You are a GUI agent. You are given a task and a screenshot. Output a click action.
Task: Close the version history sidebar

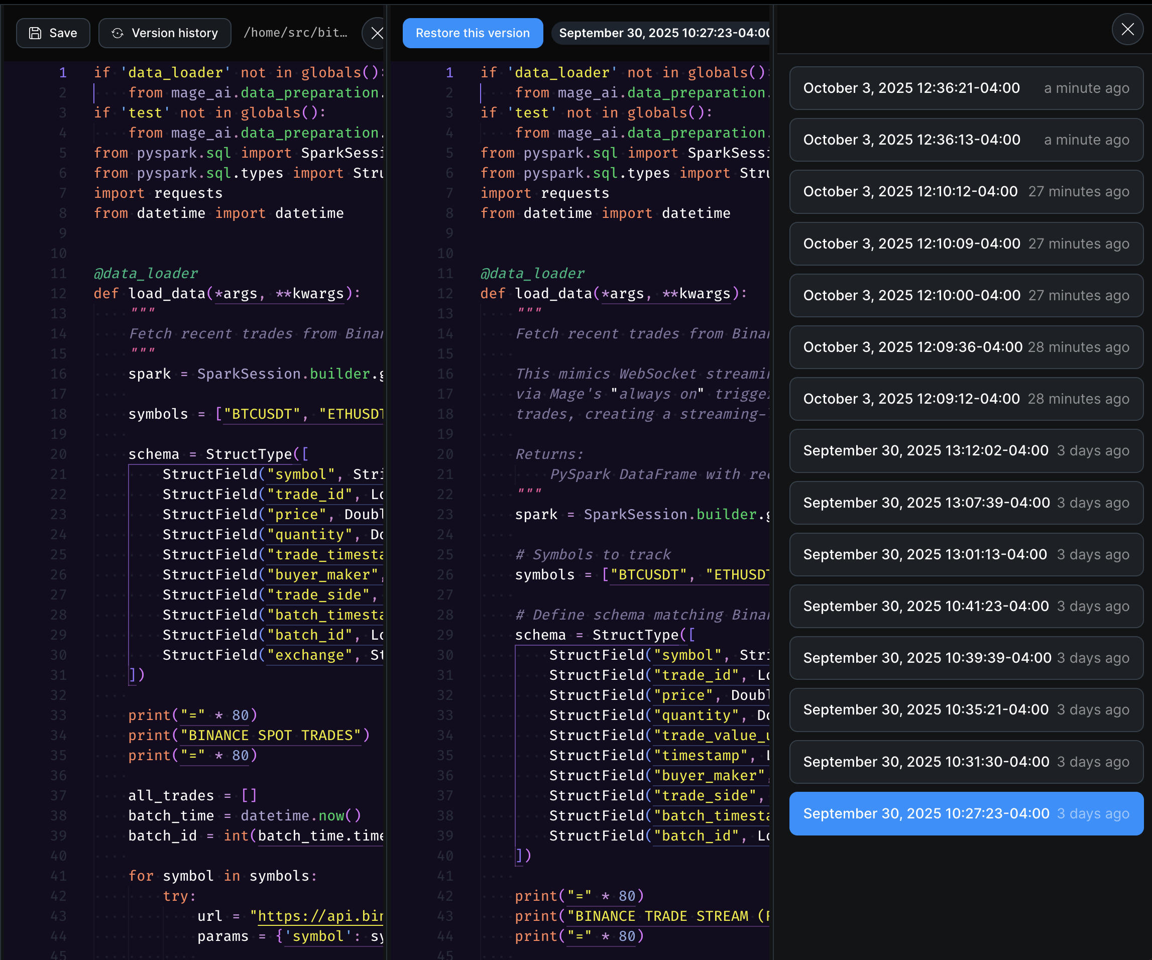(1127, 29)
